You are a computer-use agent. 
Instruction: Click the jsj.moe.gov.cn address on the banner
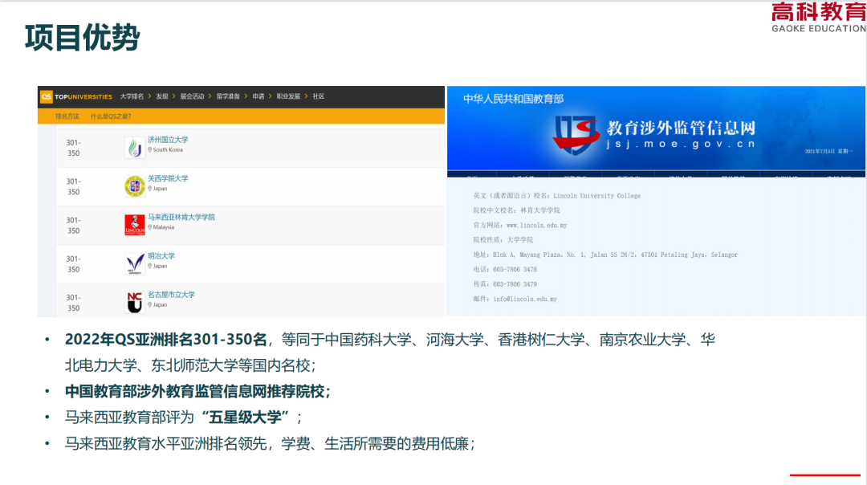(681, 144)
